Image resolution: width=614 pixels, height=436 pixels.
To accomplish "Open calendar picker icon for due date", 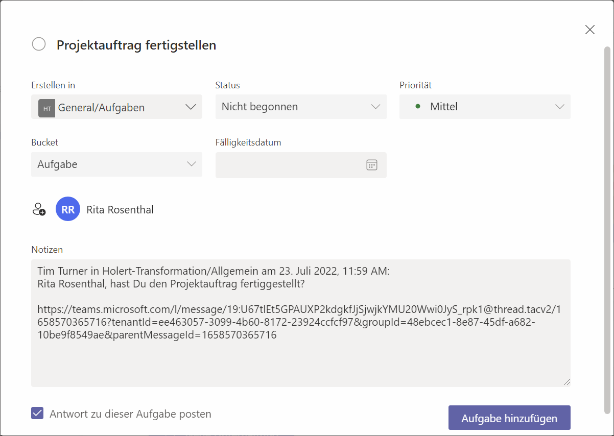I will pos(372,165).
